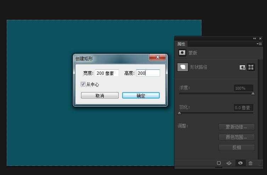Collapse the properties panel with the double arrows
The width and height of the screenshot is (267, 175).
(254, 38)
